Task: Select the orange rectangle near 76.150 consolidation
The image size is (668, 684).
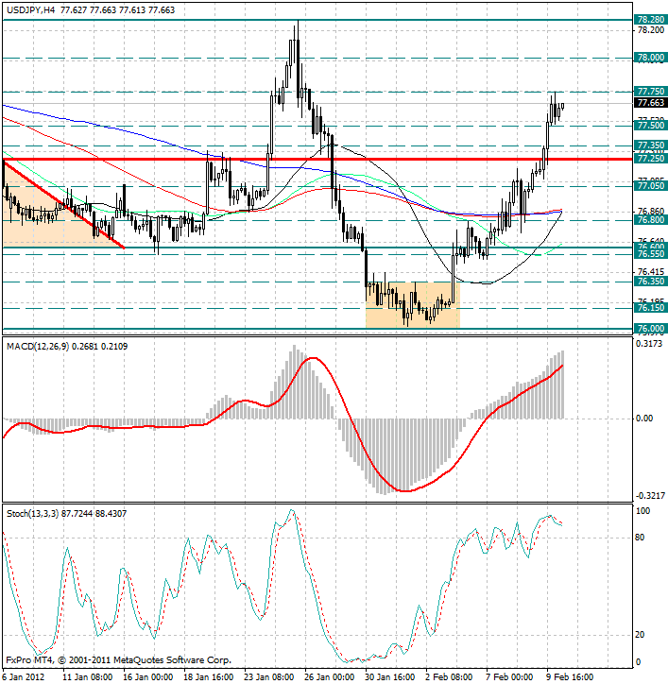Action: (x=413, y=305)
